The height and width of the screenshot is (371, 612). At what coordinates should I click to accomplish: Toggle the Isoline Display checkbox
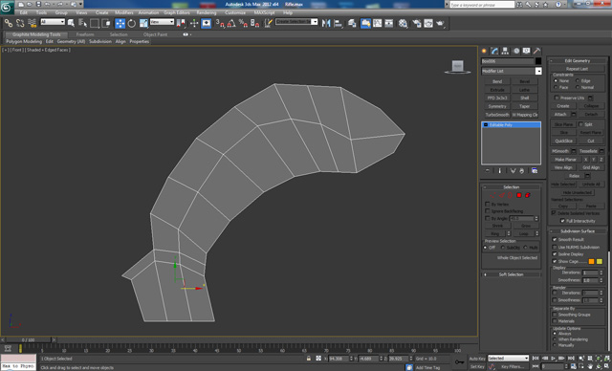(555, 254)
